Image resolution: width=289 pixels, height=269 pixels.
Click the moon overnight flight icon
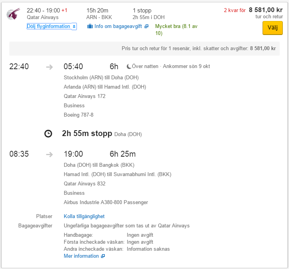coord(128,66)
